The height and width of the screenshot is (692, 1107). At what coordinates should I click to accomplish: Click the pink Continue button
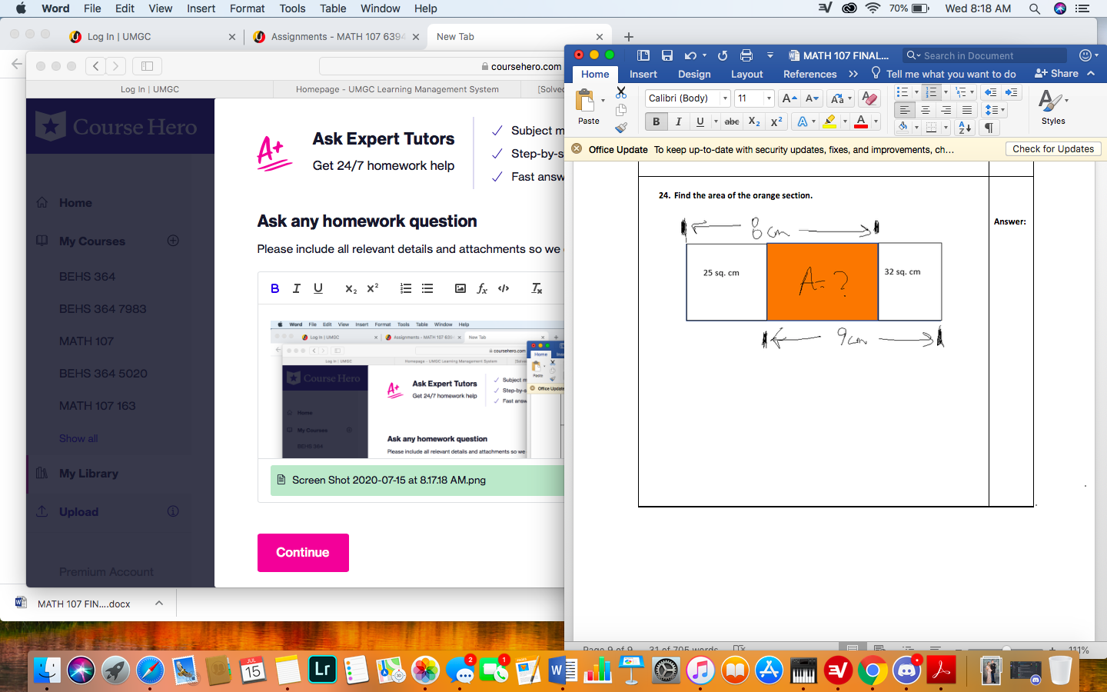(303, 553)
